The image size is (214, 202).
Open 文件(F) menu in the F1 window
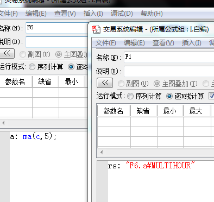click(105, 43)
